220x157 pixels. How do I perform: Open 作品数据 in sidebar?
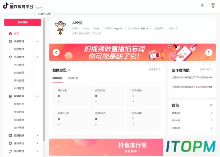pos(19,112)
